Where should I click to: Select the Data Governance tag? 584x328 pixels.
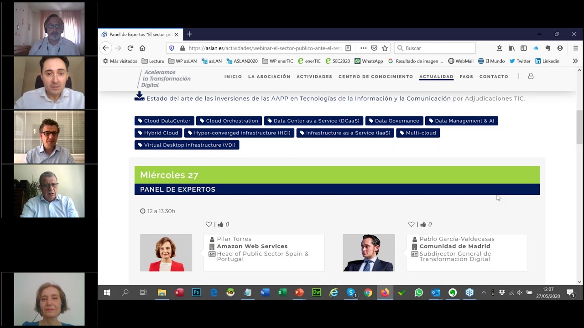pos(394,121)
